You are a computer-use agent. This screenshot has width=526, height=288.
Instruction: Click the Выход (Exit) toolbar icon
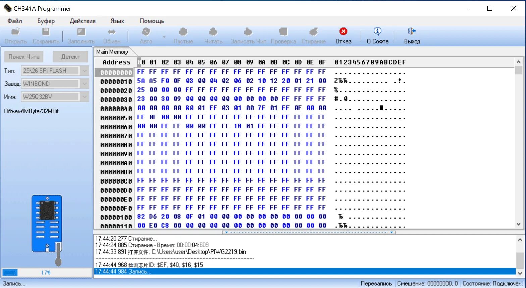[412, 31]
